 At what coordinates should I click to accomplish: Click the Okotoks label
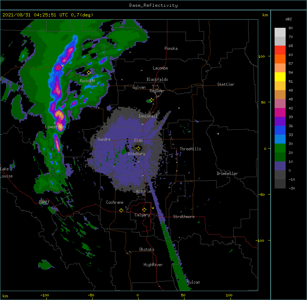pos(147,249)
